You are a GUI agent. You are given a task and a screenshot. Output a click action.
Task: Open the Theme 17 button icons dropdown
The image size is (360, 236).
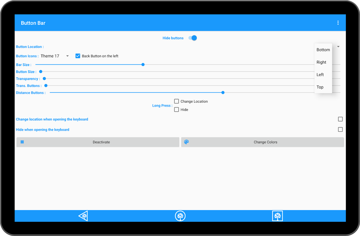(55, 56)
